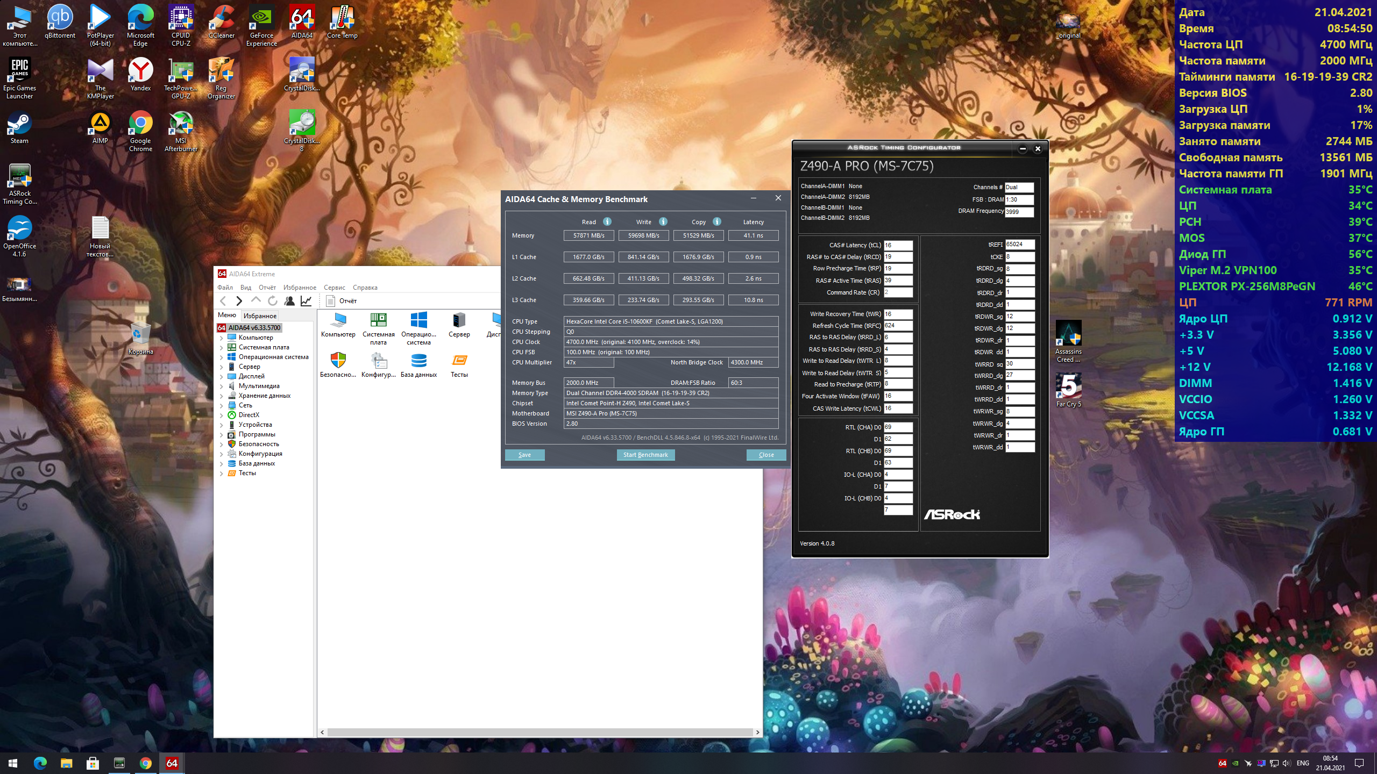This screenshot has width=1377, height=774.
Task: Expand the Мультимедиа tree node
Action: point(221,386)
